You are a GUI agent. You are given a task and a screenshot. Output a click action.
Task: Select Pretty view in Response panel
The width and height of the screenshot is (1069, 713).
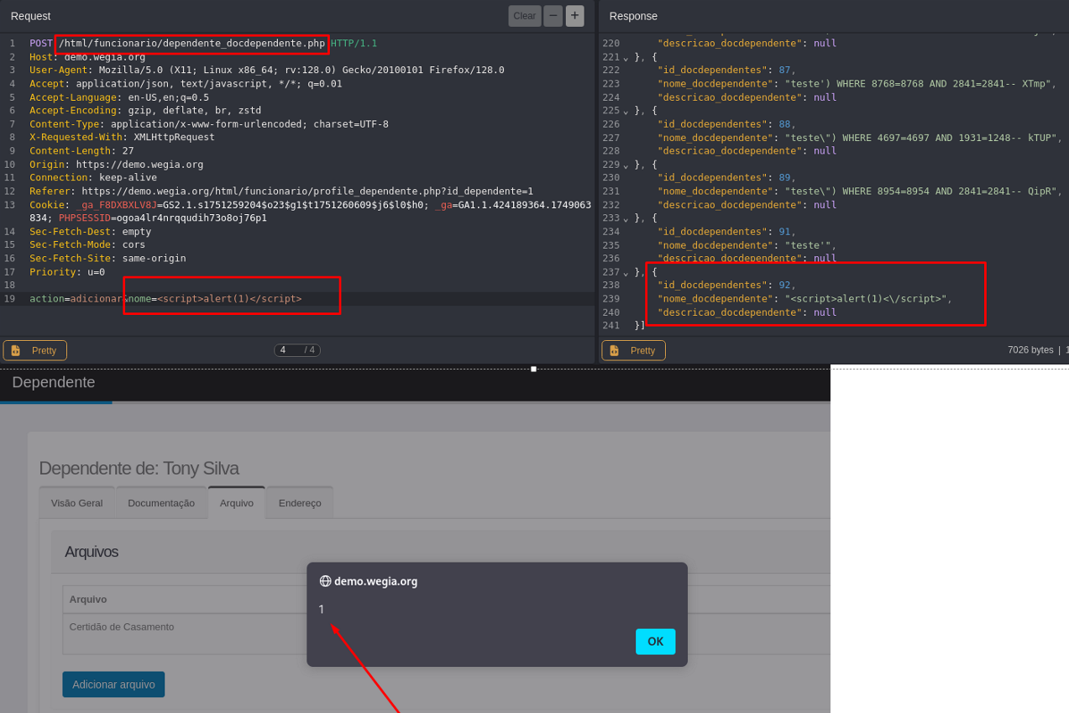coord(634,350)
